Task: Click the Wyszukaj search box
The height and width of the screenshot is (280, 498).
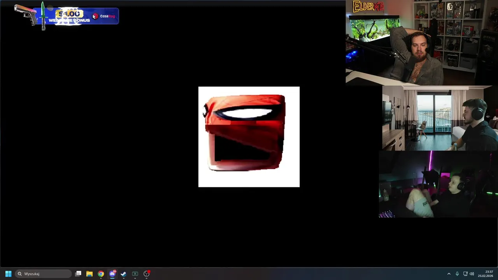Action: (43, 274)
